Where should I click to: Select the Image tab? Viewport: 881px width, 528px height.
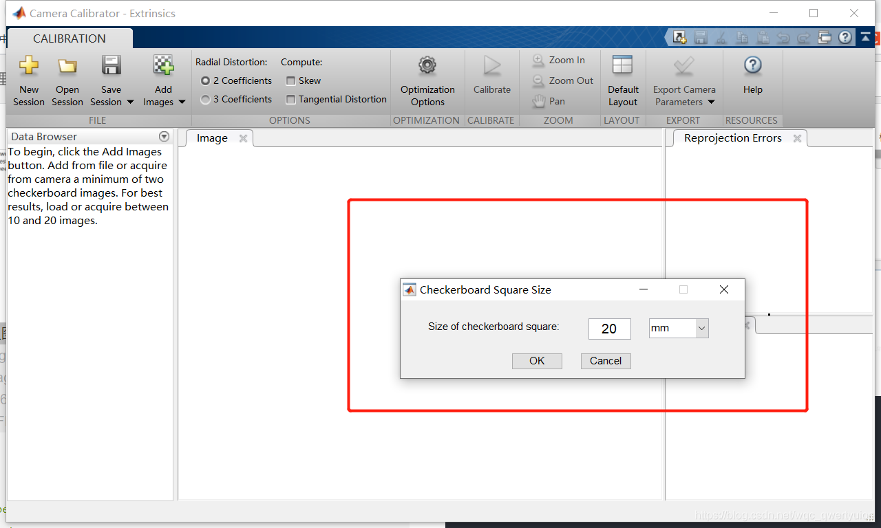point(212,138)
